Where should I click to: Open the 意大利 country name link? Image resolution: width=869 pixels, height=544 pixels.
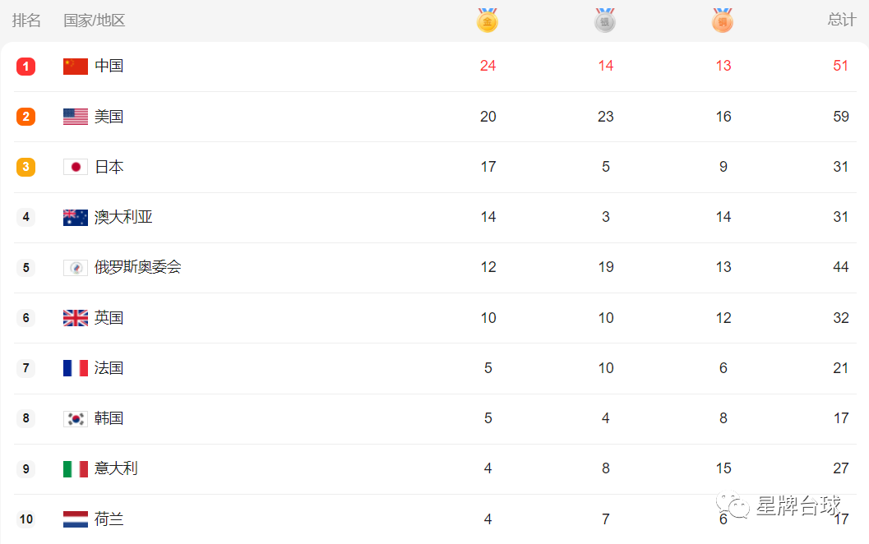pyautogui.click(x=116, y=468)
